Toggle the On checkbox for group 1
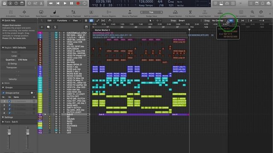 tap(9, 101)
